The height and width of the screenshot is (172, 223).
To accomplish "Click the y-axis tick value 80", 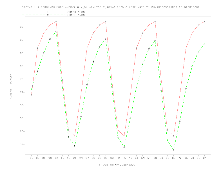I will [21, 66].
